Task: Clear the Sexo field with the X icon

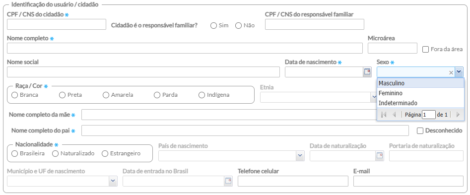Action: [451, 72]
